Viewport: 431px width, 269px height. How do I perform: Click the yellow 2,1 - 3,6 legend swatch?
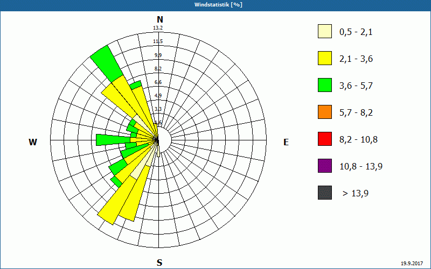325,58
